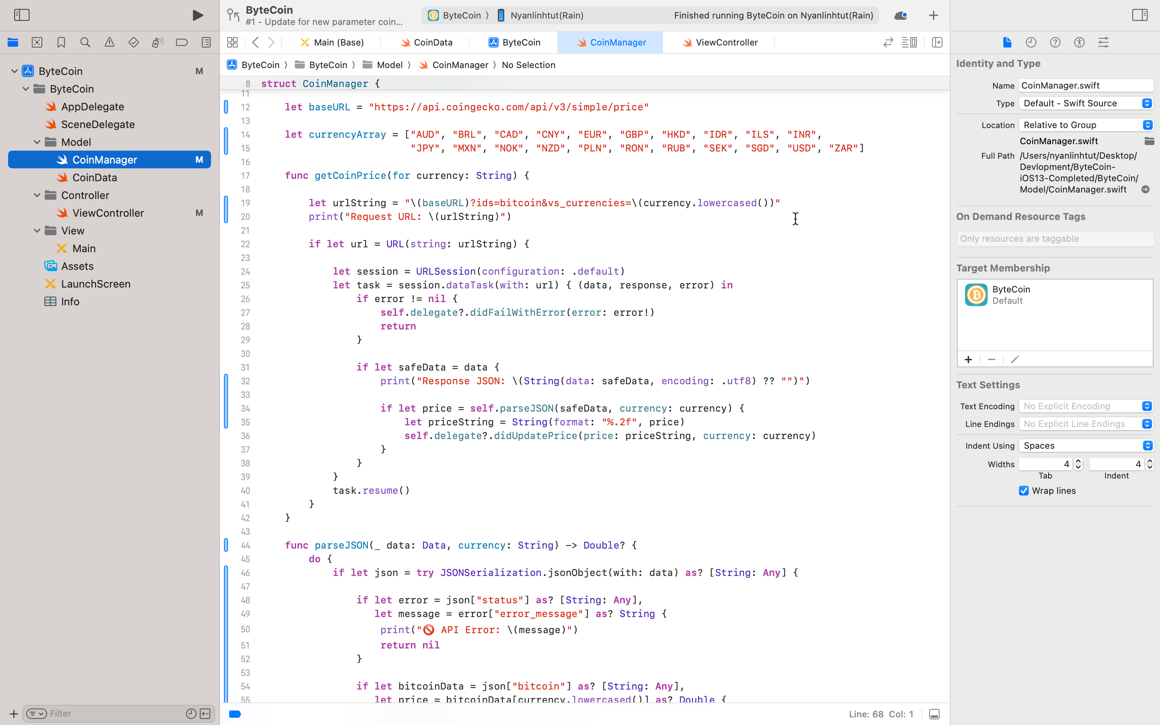Open AppDelegate file in navigator
1160x725 pixels.
click(x=93, y=106)
